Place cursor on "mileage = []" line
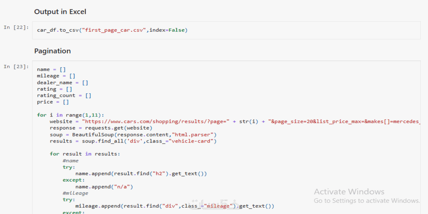Screen dimensions: 428x214 click(56, 76)
